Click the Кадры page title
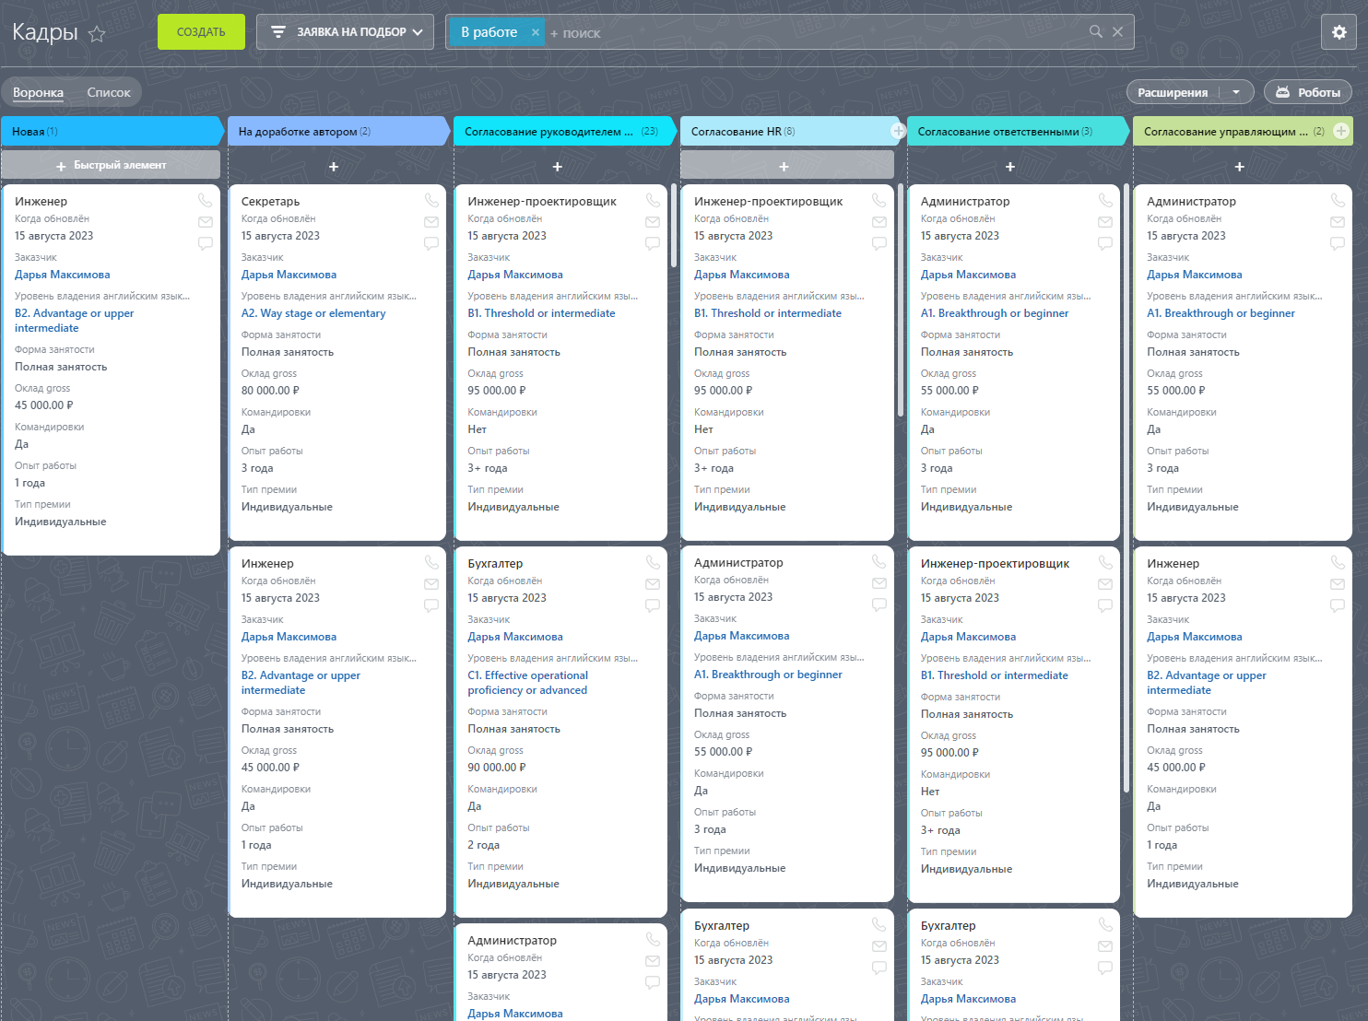 45,32
